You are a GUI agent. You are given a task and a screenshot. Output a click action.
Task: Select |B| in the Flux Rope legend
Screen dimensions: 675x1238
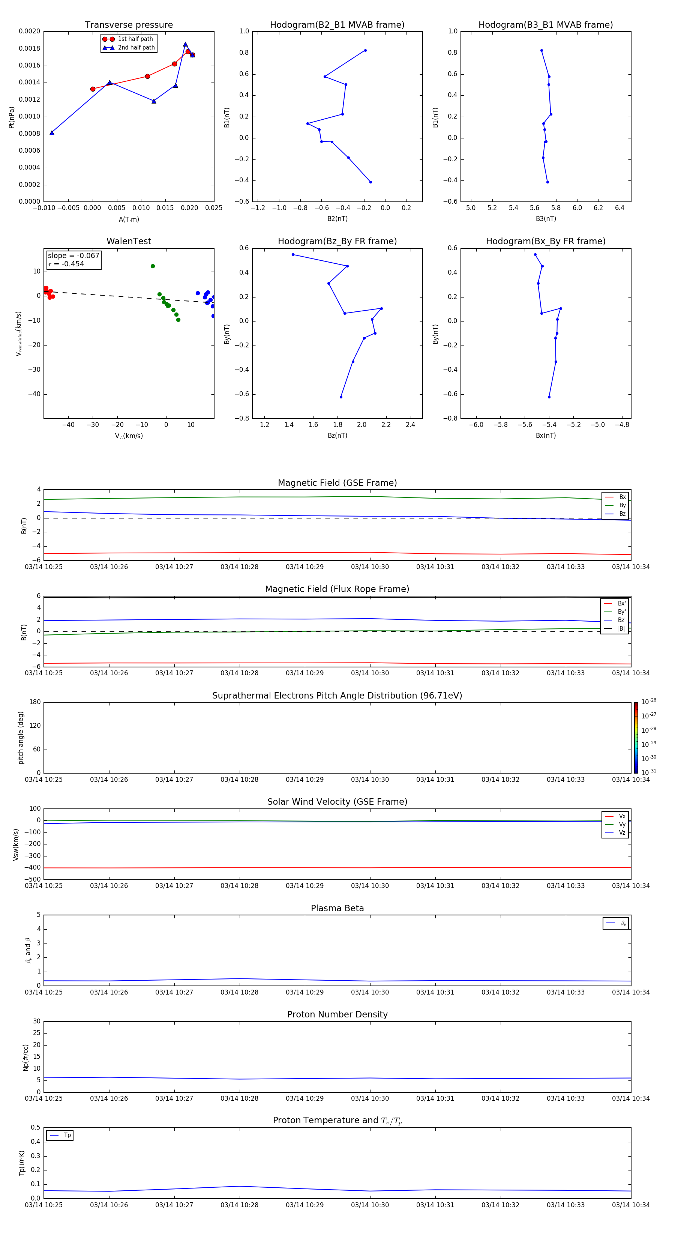(x=615, y=629)
